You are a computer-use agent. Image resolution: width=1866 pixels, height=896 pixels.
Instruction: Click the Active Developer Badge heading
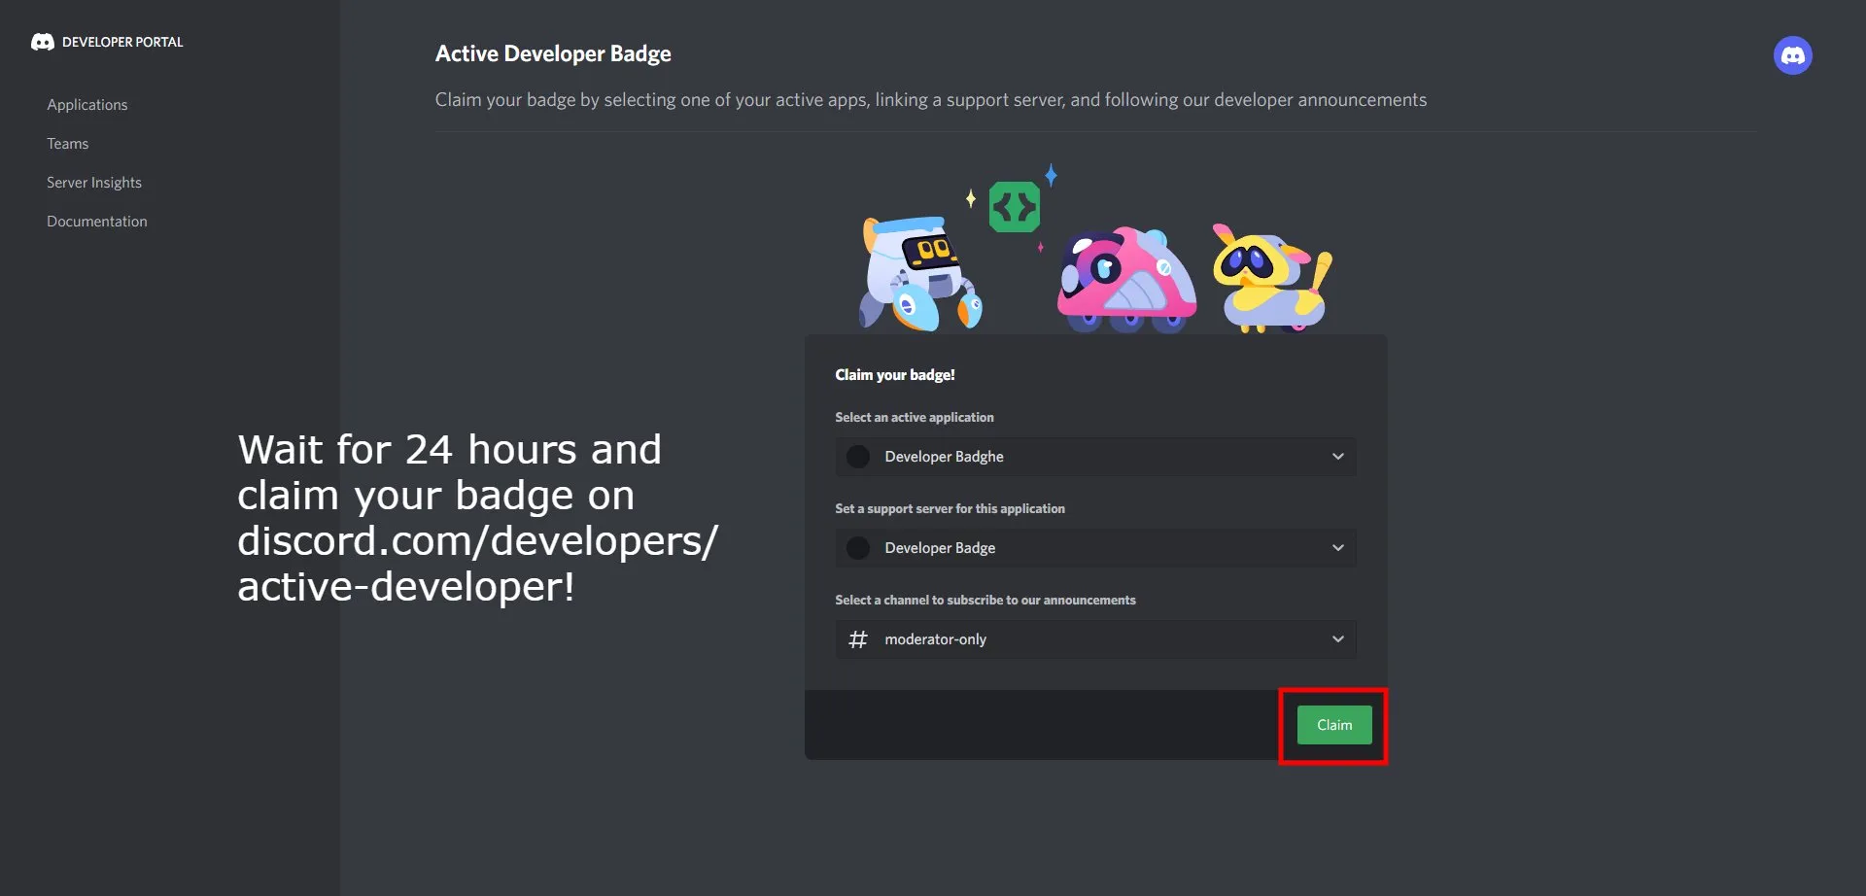[x=553, y=53]
